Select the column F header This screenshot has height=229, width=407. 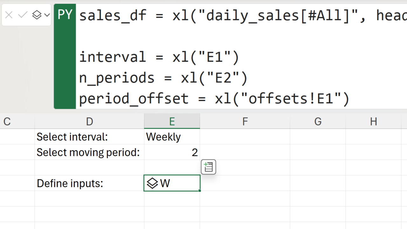pos(245,121)
